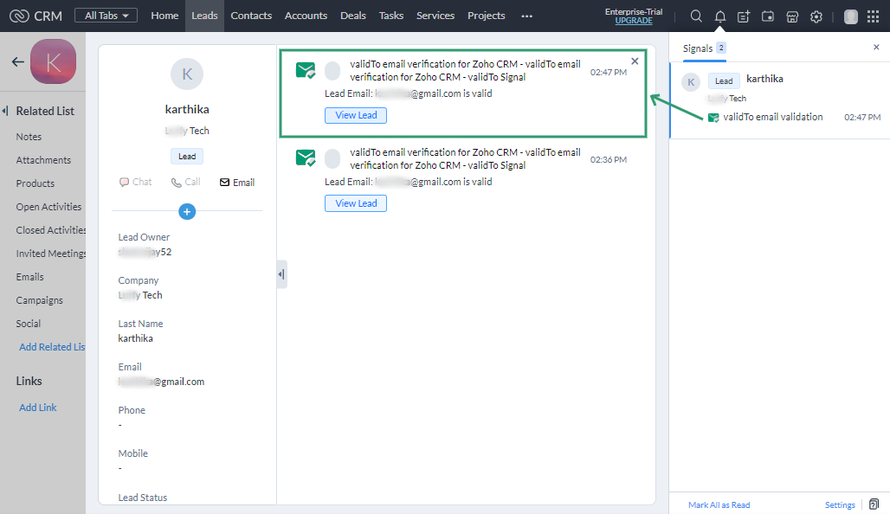Open the All Tabs dropdown

pyautogui.click(x=106, y=16)
